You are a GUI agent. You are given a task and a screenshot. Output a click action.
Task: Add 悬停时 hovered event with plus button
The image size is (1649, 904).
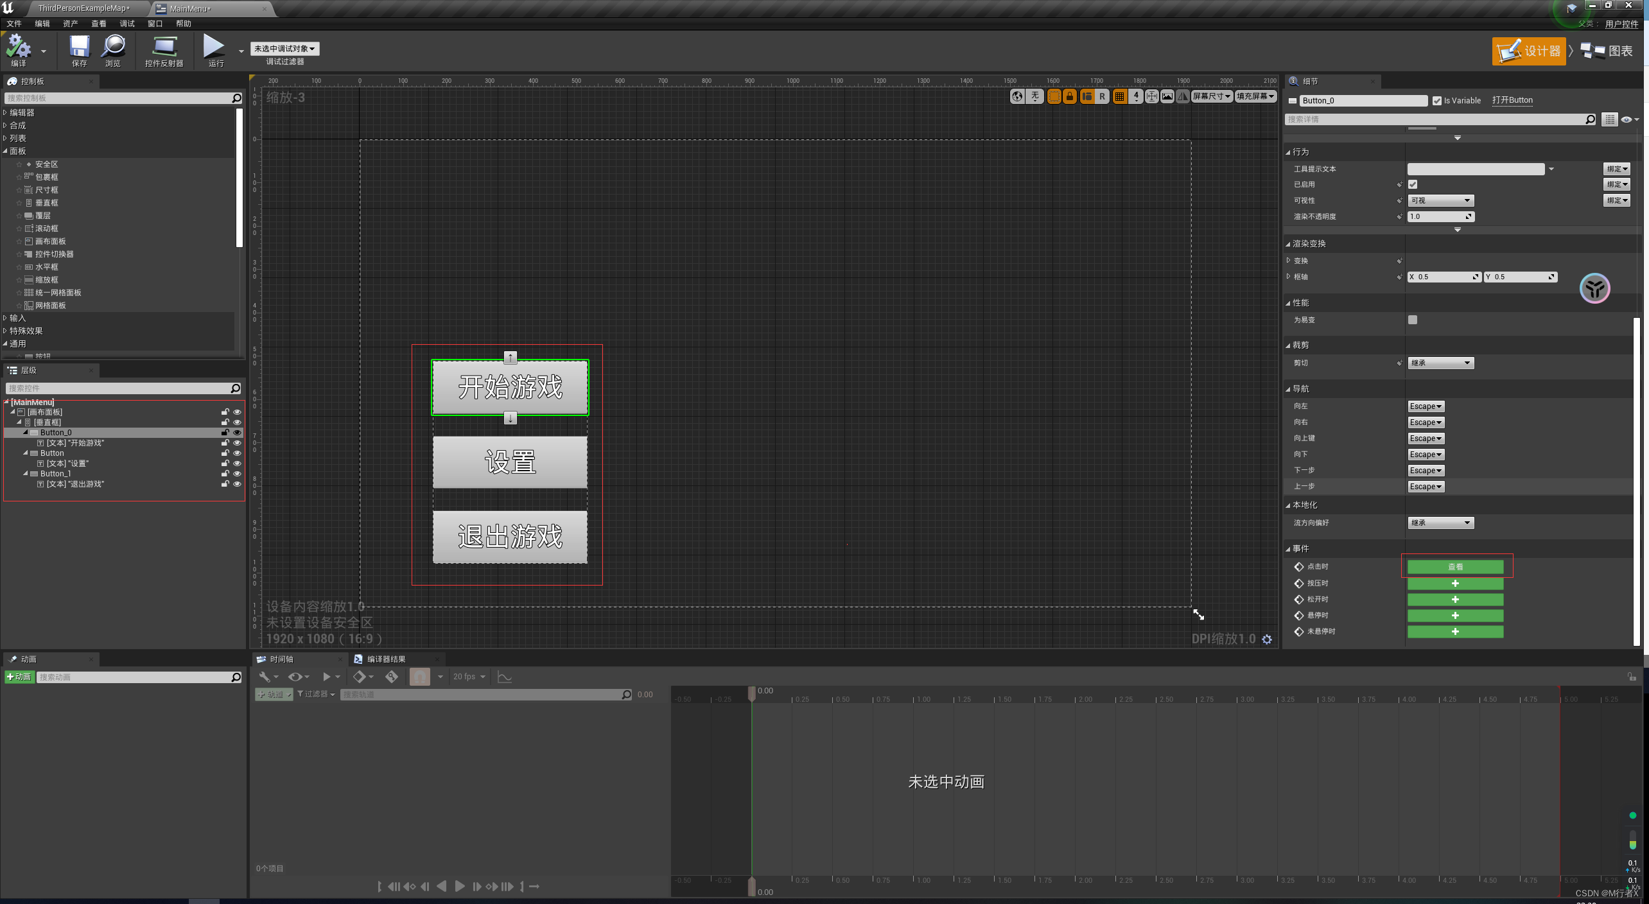click(1455, 616)
